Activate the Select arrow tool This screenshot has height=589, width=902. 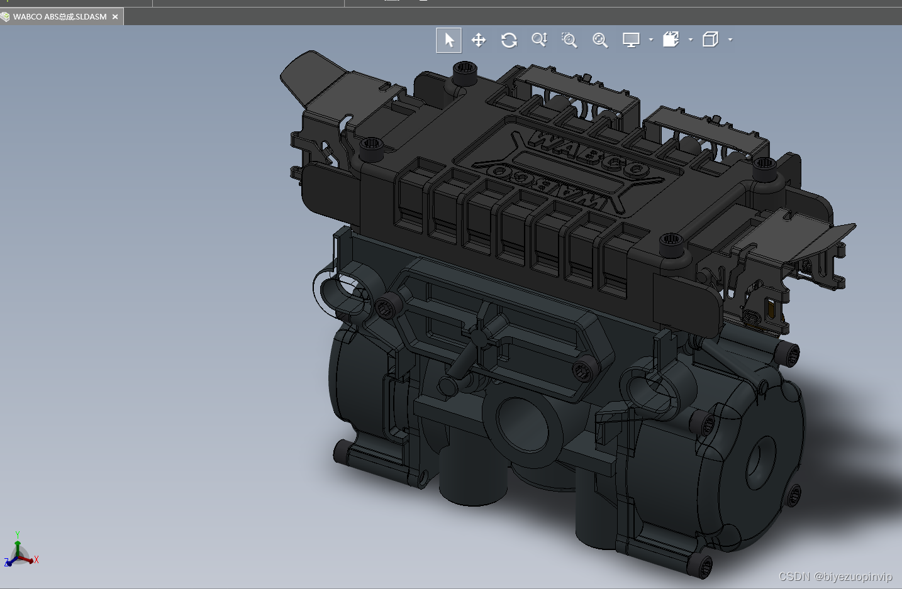(x=448, y=40)
